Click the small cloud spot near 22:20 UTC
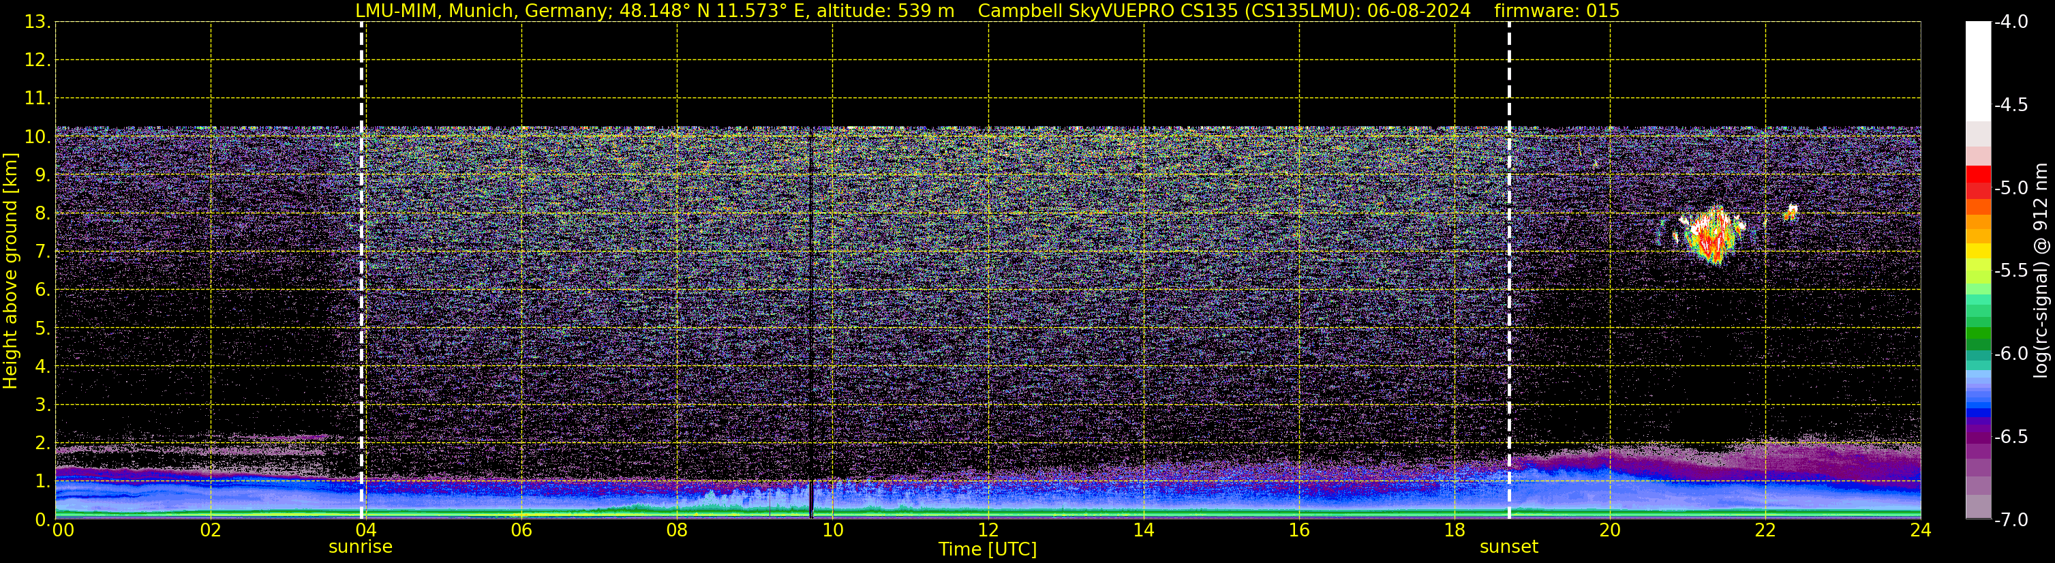 pyautogui.click(x=1791, y=212)
